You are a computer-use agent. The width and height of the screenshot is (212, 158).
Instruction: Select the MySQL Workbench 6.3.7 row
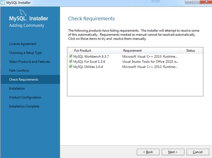pyautogui.click(x=135, y=56)
